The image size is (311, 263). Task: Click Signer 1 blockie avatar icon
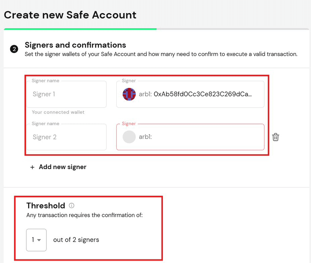pyautogui.click(x=129, y=94)
